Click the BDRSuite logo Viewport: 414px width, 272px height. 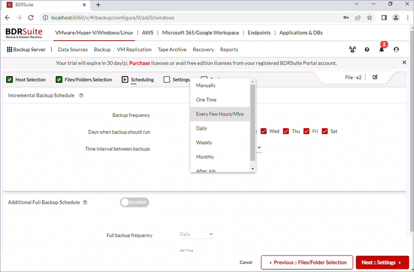pyautogui.click(x=24, y=33)
